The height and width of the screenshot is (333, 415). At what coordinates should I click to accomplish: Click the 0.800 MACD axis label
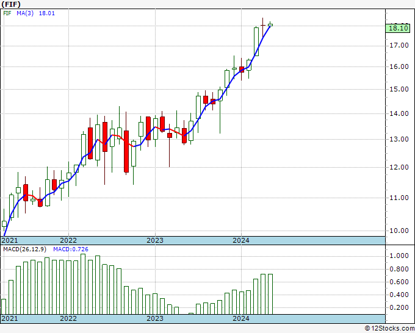point(399,269)
